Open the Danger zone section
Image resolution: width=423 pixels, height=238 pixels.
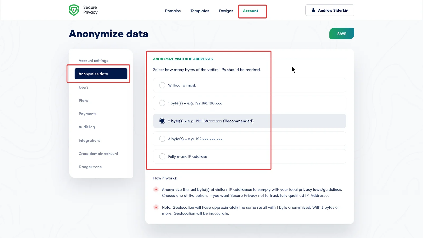90,167
